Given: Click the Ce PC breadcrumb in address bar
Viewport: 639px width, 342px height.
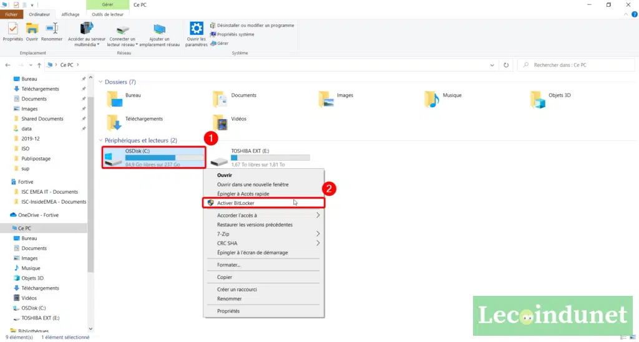Looking at the screenshot, I should point(67,65).
